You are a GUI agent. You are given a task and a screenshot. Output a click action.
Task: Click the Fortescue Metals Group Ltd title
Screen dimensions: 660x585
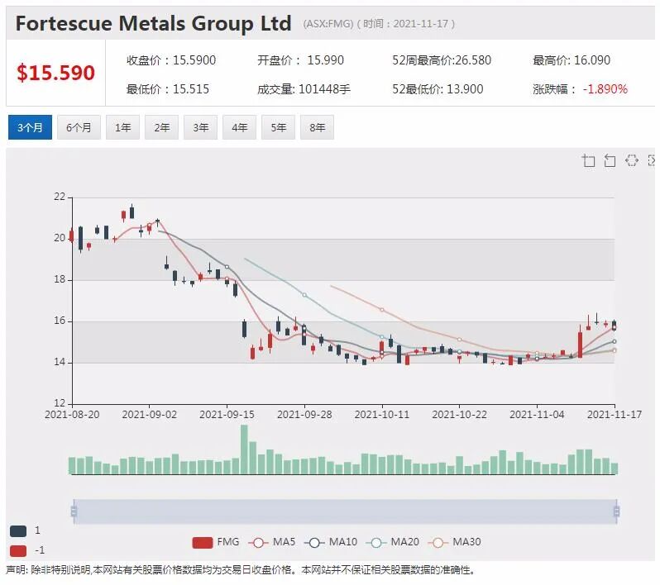click(153, 23)
